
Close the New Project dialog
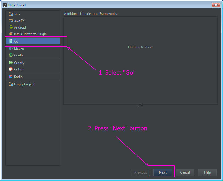pyautogui.click(x=216, y=5)
